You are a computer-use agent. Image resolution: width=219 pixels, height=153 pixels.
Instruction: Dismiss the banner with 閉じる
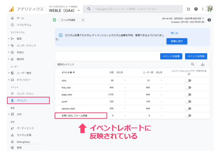coord(174,33)
